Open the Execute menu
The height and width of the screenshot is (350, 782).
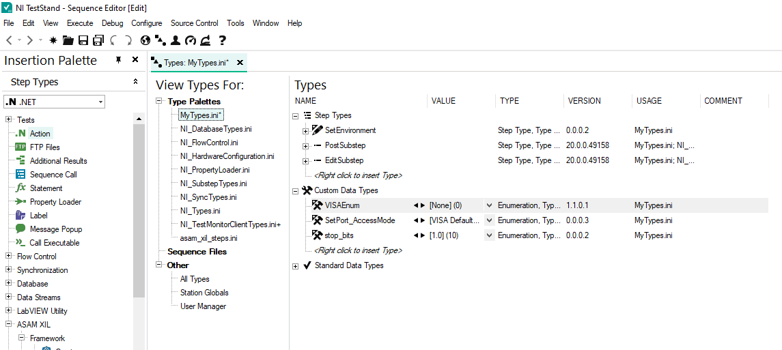click(x=80, y=23)
